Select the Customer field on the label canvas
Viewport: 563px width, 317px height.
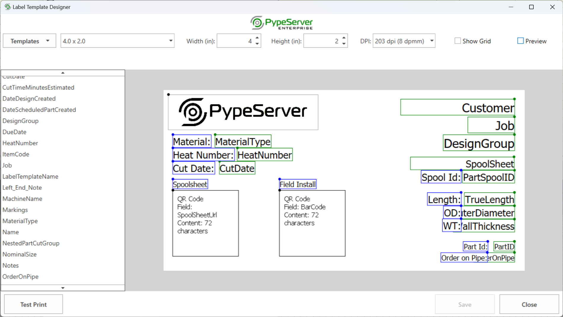click(x=457, y=107)
